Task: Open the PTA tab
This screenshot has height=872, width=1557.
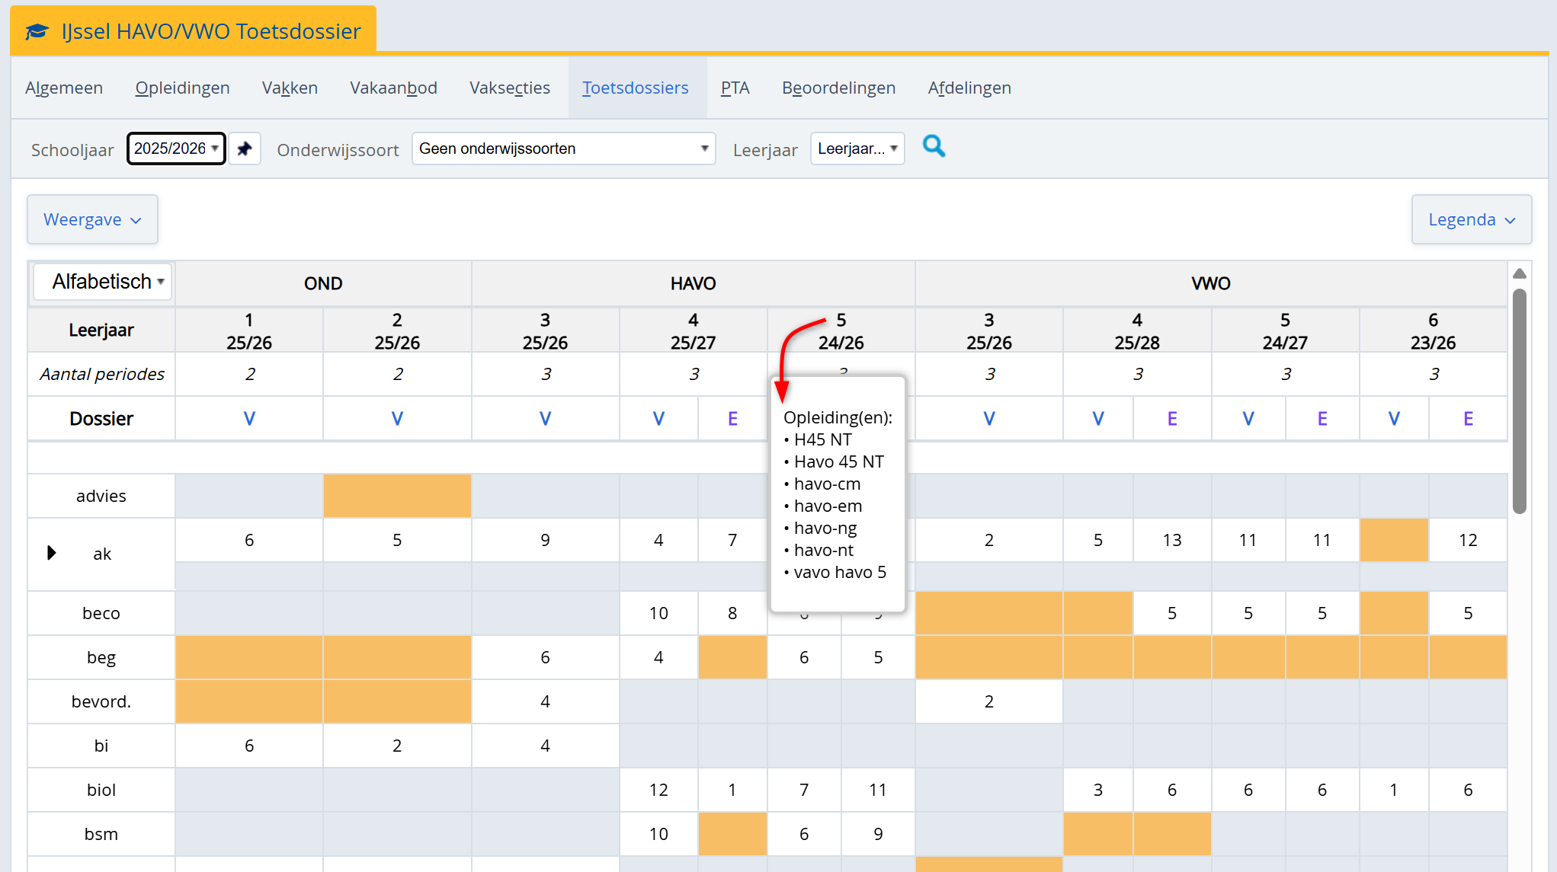Action: pos(735,88)
